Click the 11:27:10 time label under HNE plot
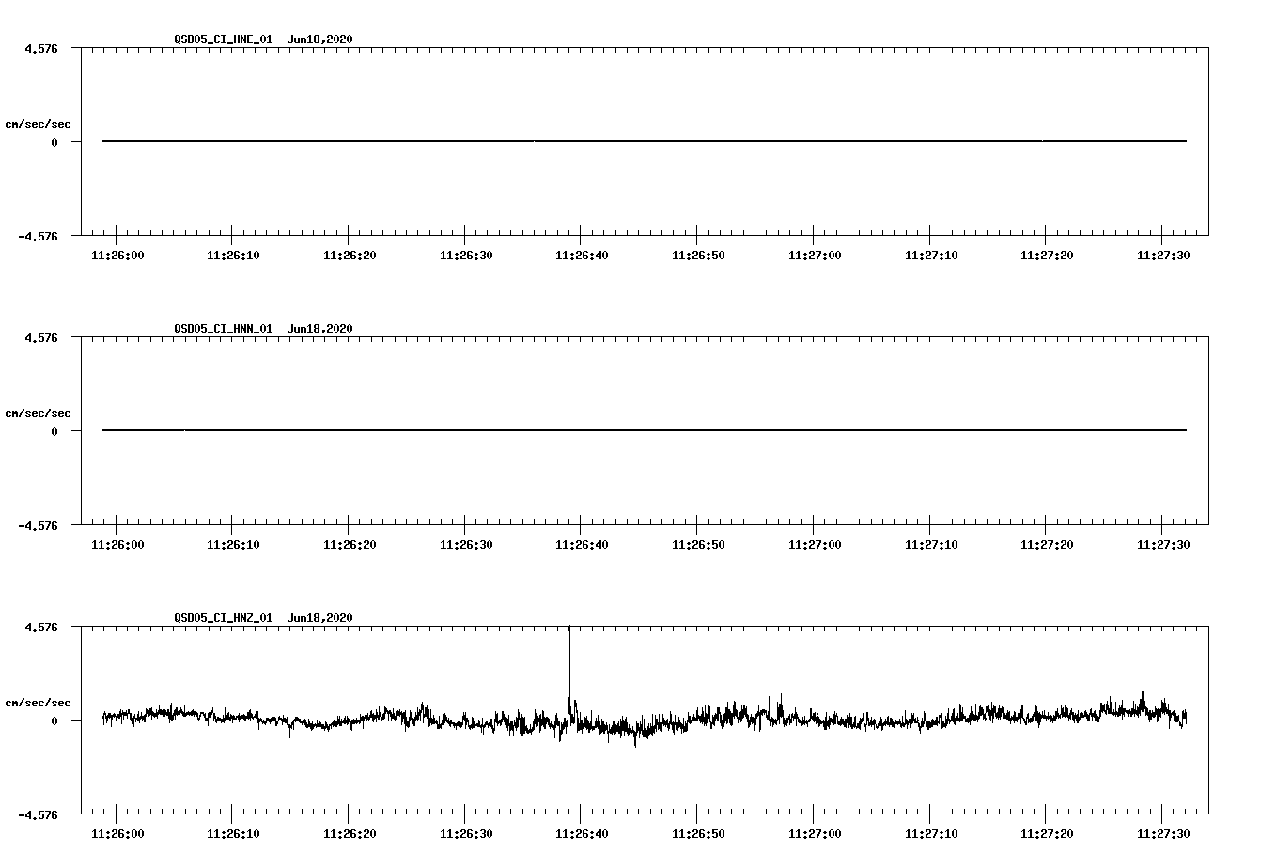 [x=931, y=255]
